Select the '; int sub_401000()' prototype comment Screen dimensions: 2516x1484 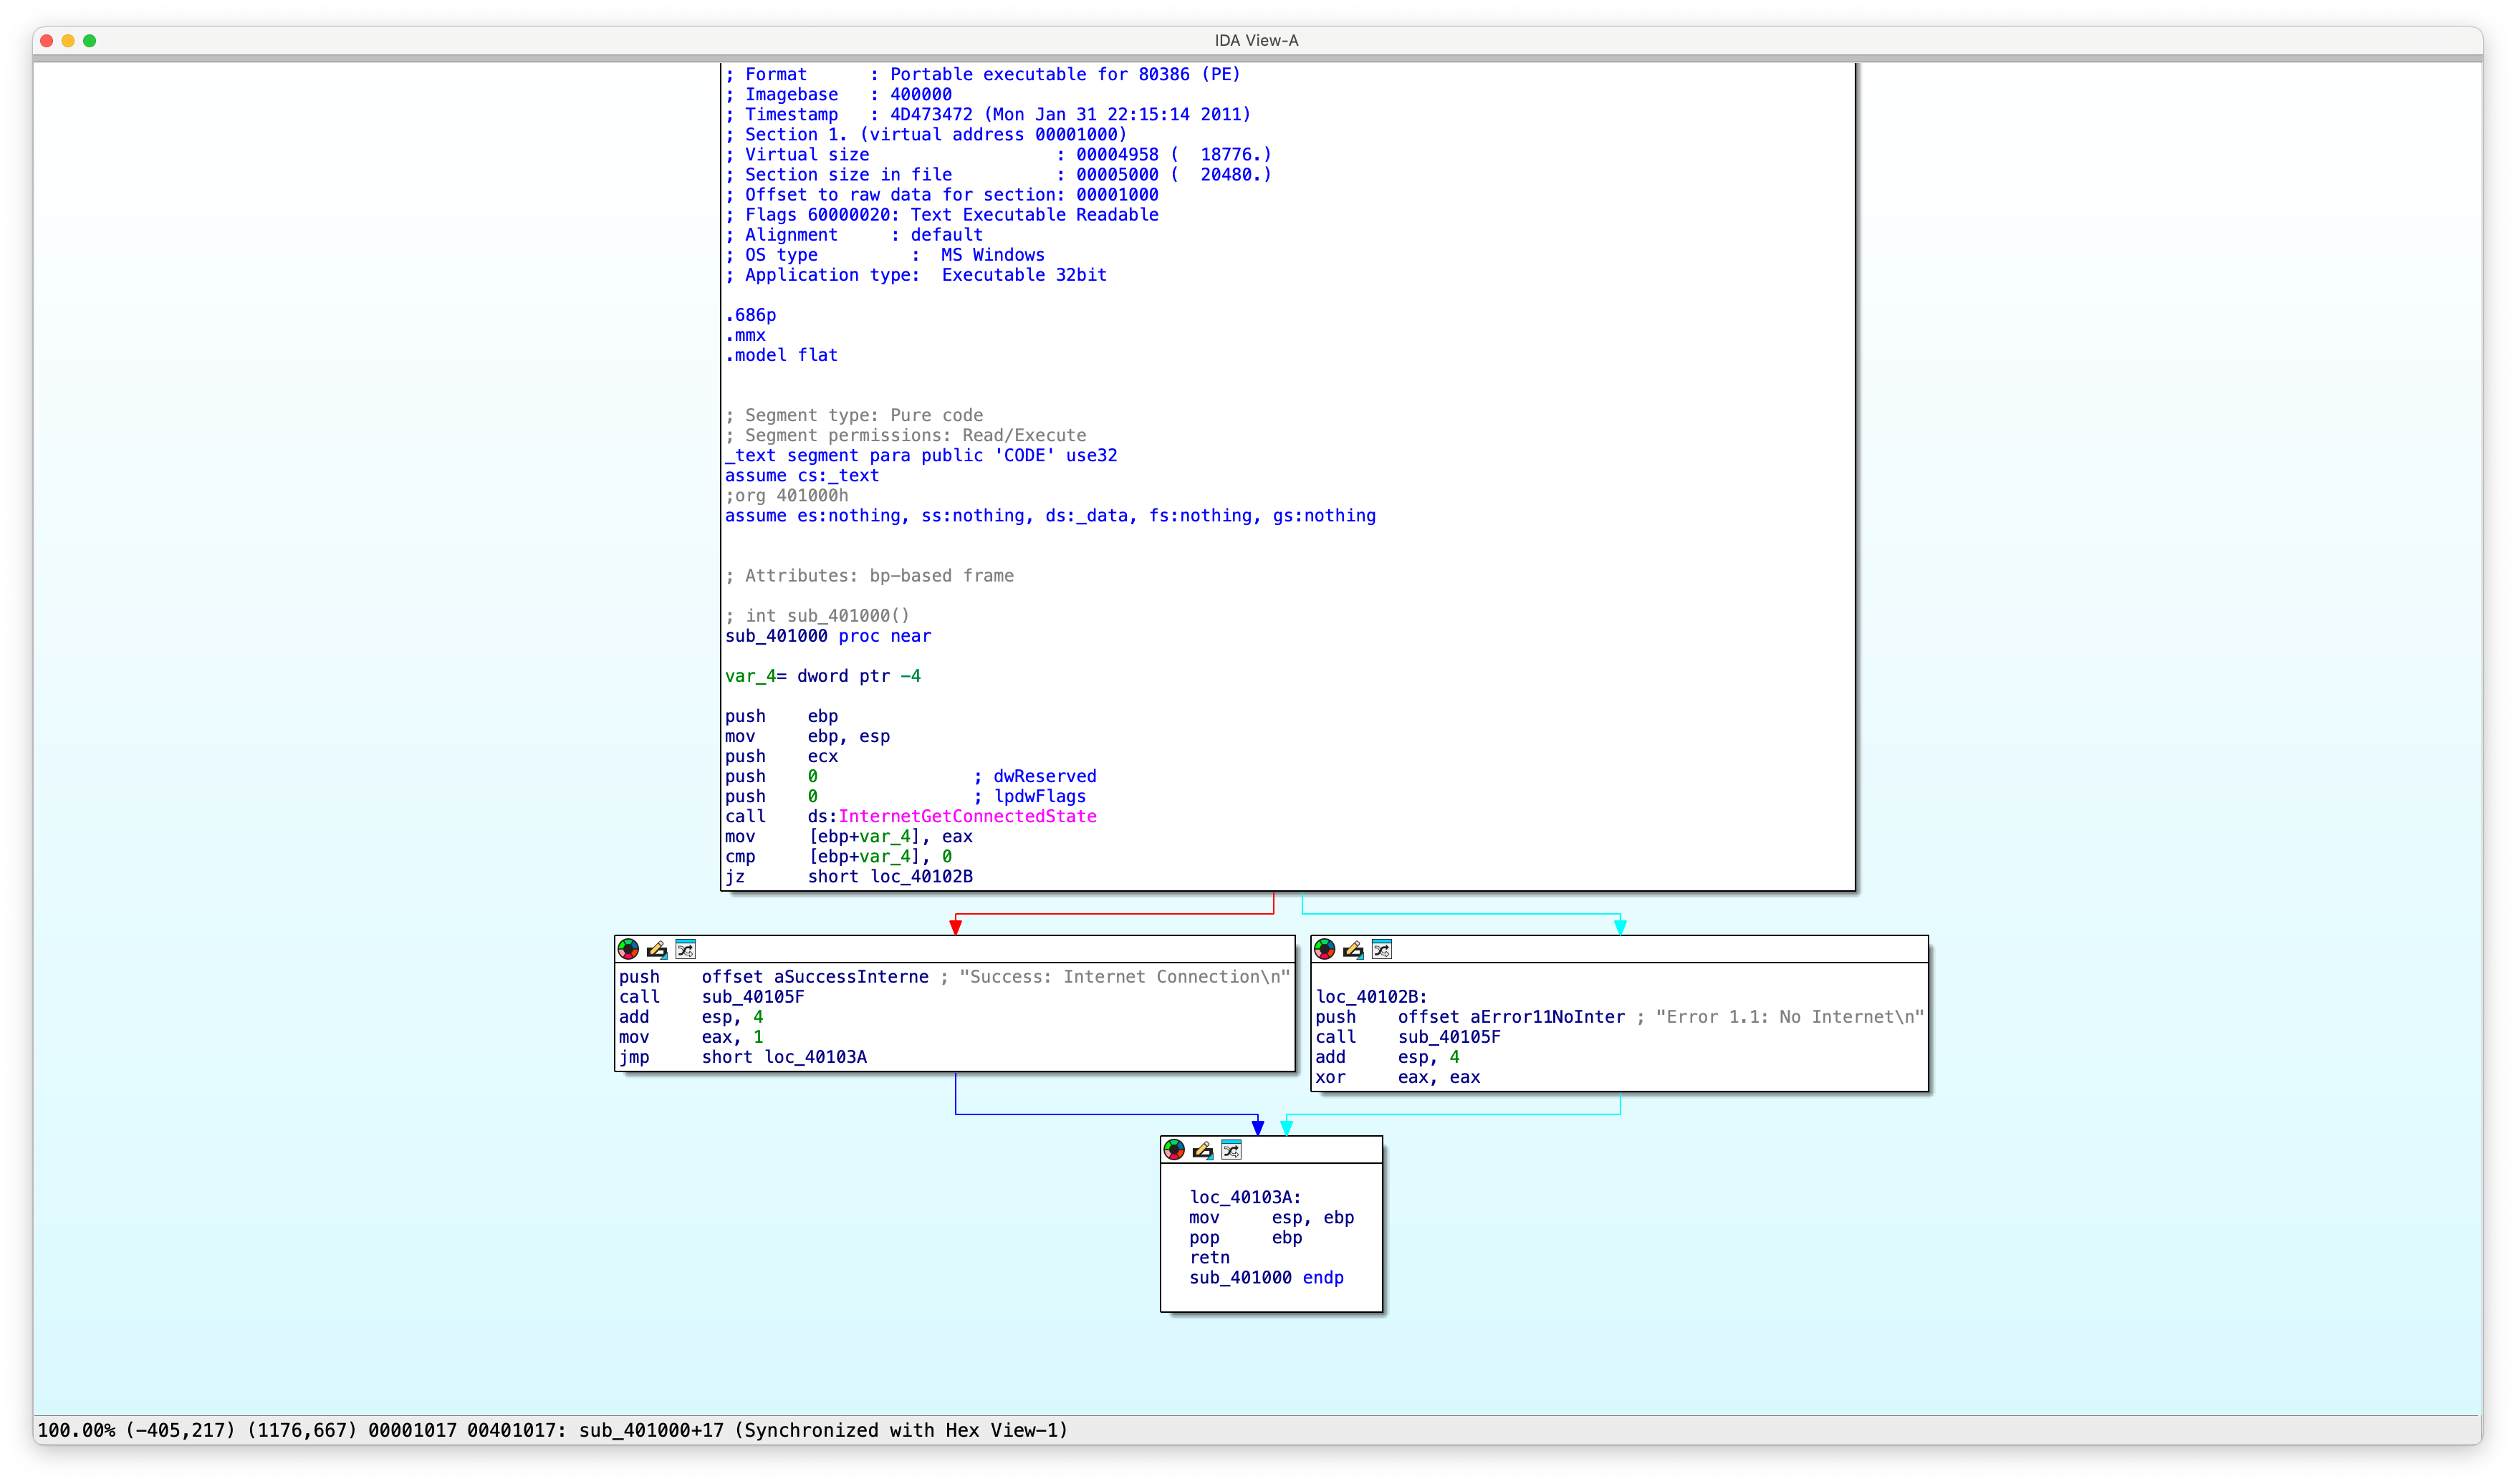[818, 616]
